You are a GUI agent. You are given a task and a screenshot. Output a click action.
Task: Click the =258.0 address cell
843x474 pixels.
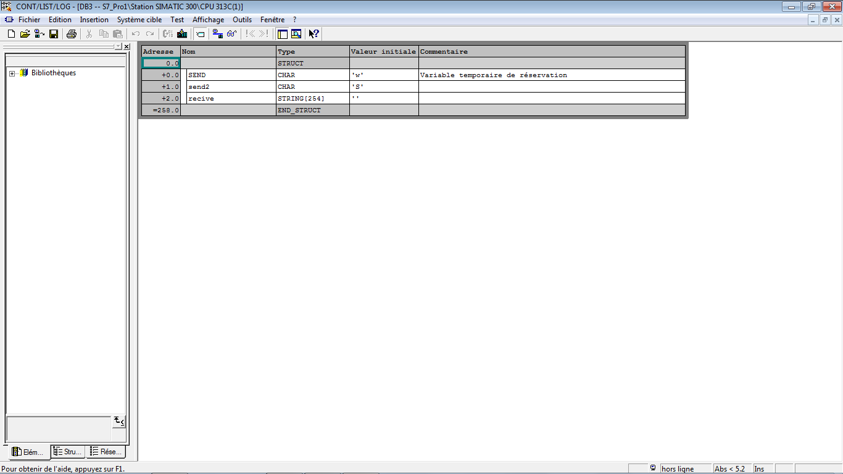pos(161,110)
